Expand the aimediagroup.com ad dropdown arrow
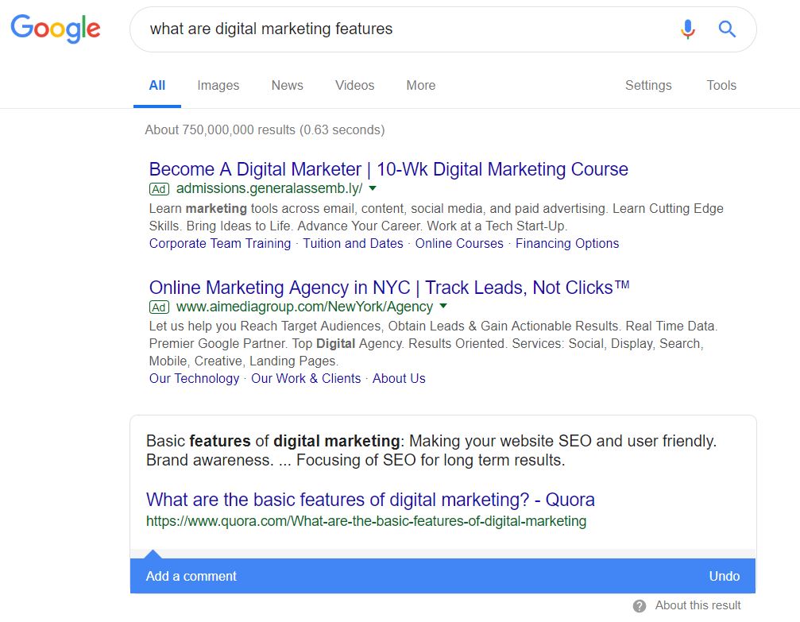 click(443, 307)
